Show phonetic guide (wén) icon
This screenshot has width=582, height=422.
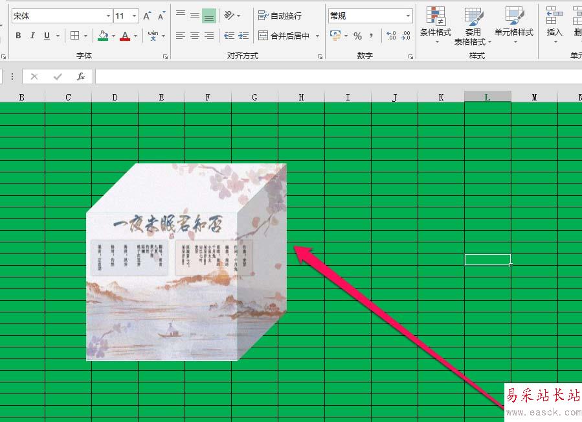(153, 36)
